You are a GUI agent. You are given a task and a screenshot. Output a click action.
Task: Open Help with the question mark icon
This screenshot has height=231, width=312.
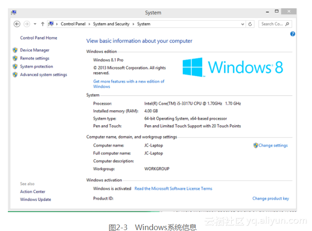pos(293,34)
